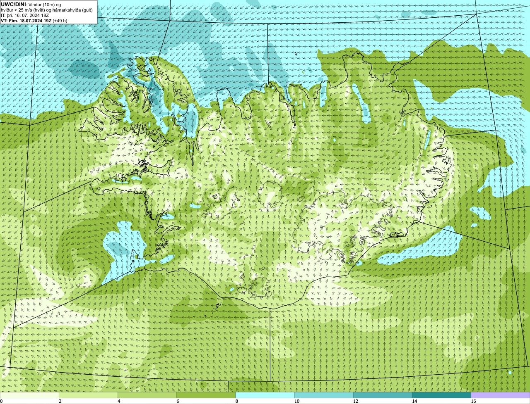The image size is (530, 404).
Task: Click the 2–4 m/s light green legend swatch
Action: (88, 395)
